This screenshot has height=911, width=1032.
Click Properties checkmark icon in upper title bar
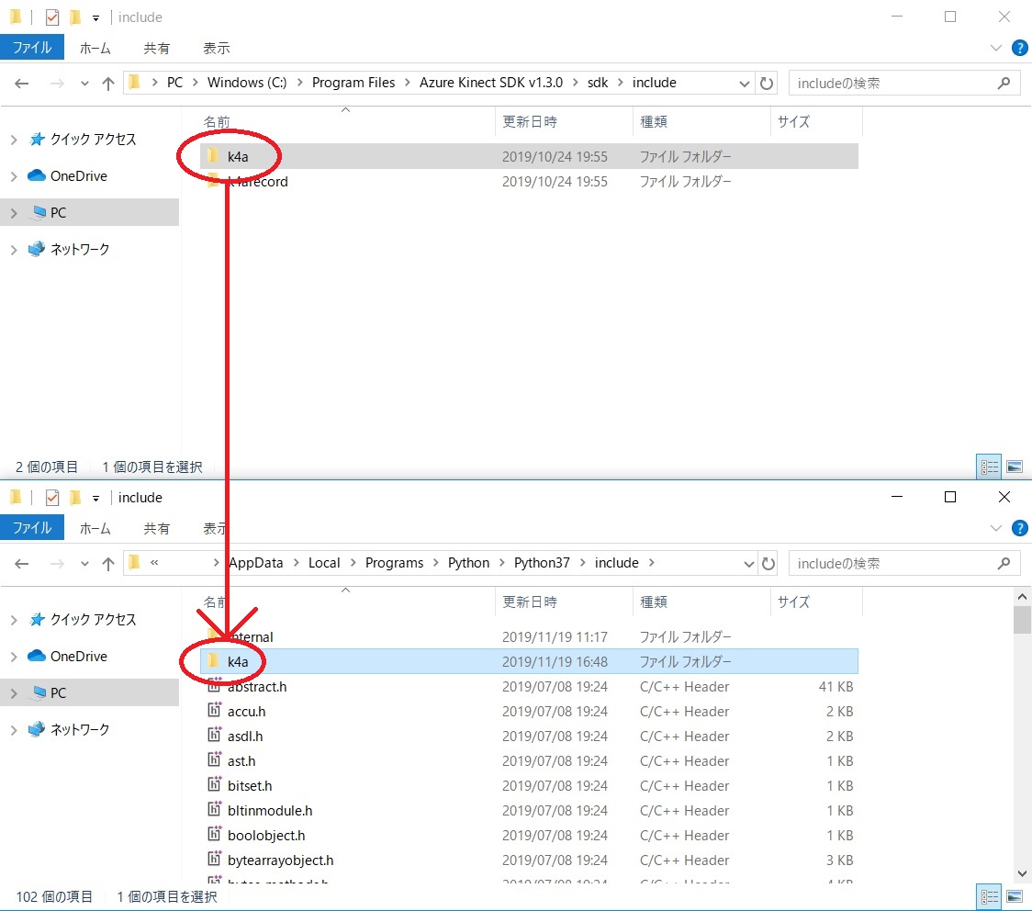(52, 17)
